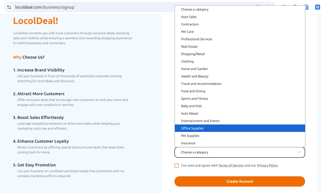Choose Travel and Accommodation category
The image size is (321, 193).
pos(201,84)
